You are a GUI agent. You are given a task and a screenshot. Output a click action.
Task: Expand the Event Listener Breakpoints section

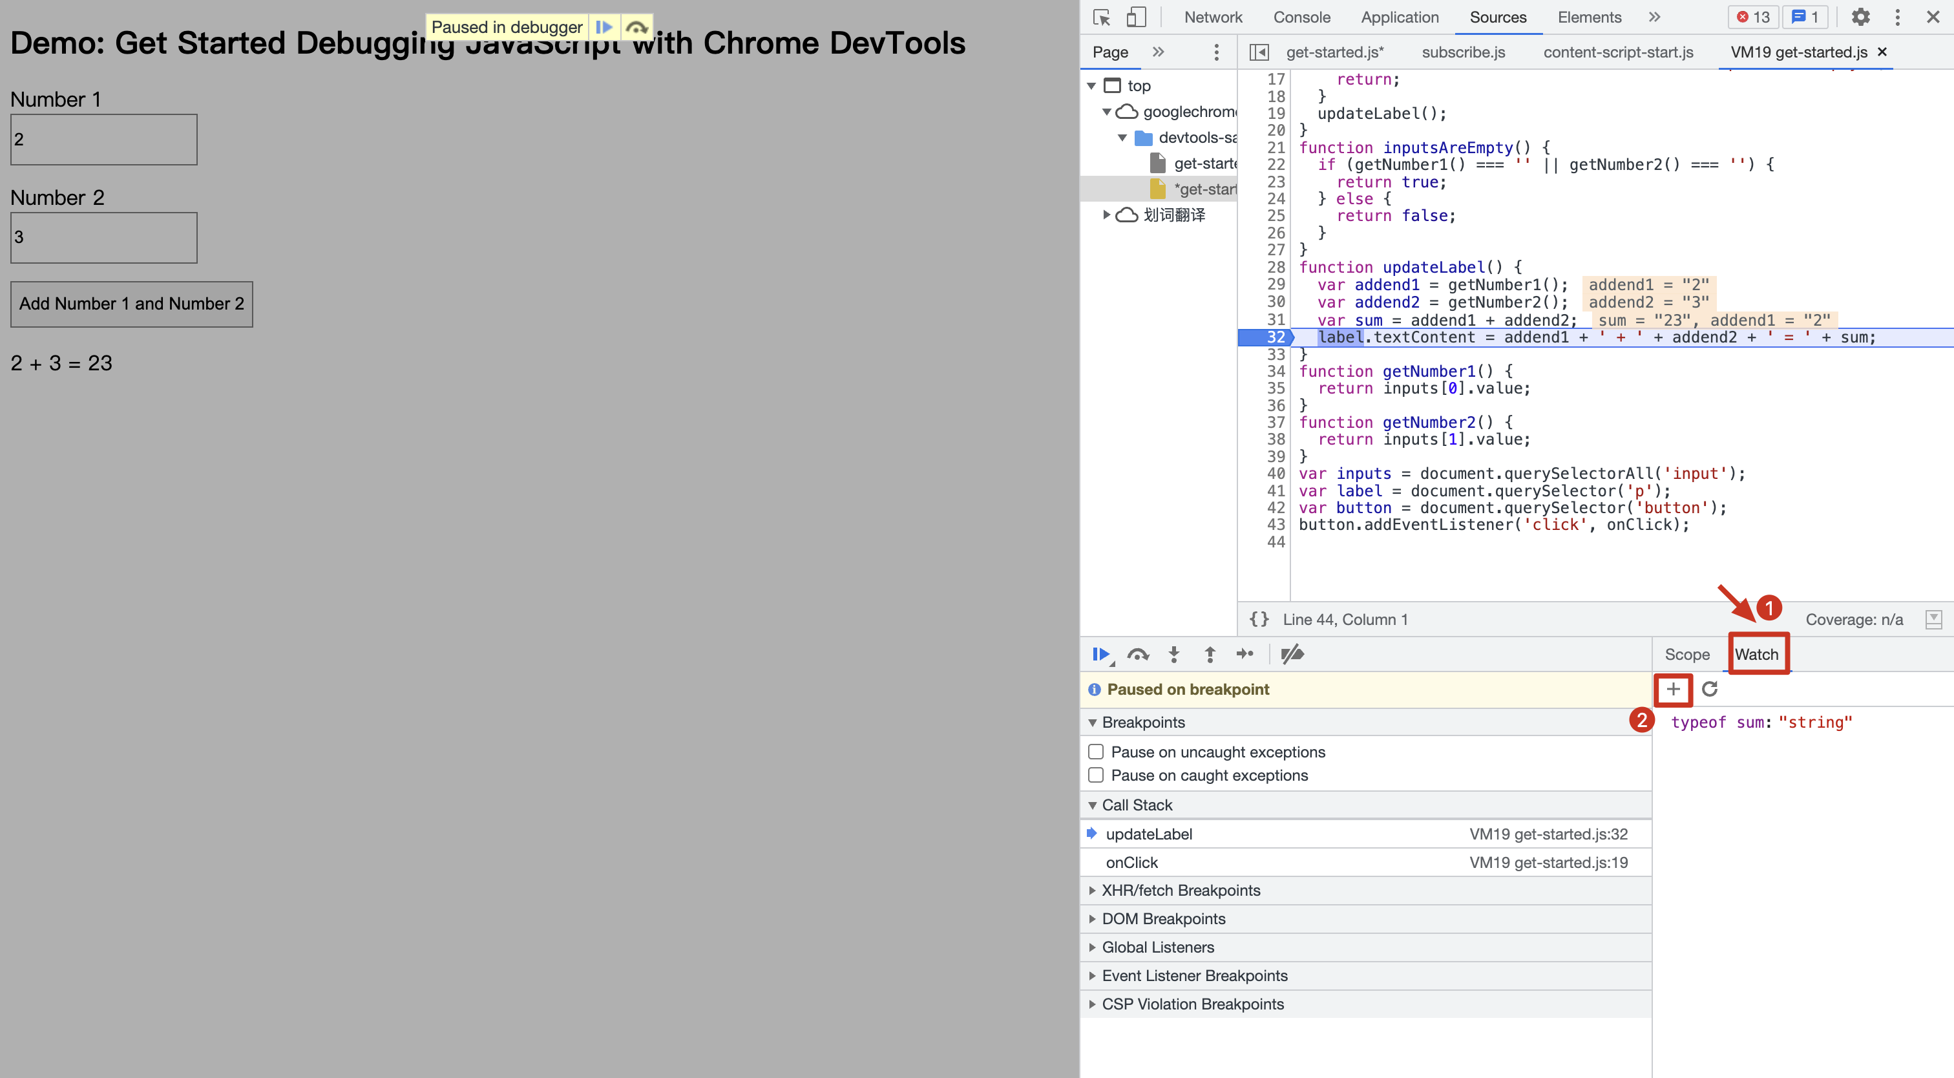coord(1092,976)
